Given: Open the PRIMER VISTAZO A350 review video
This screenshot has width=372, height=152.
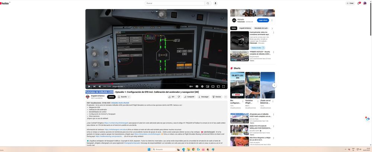Looking at the screenshot, I should click(240, 56).
